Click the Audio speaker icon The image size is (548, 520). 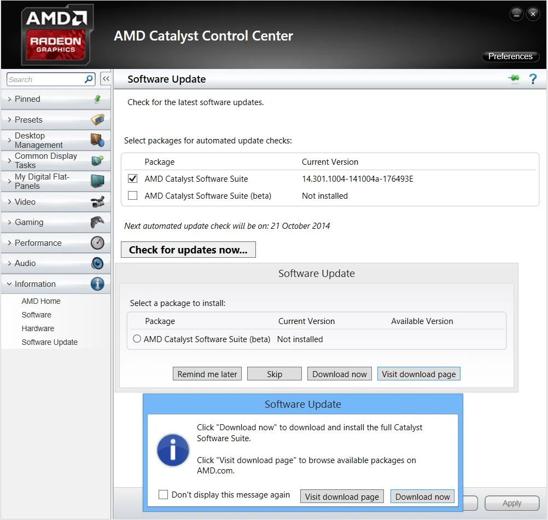pos(97,263)
